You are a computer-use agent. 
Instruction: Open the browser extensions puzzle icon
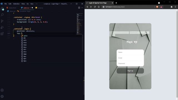(172, 7)
